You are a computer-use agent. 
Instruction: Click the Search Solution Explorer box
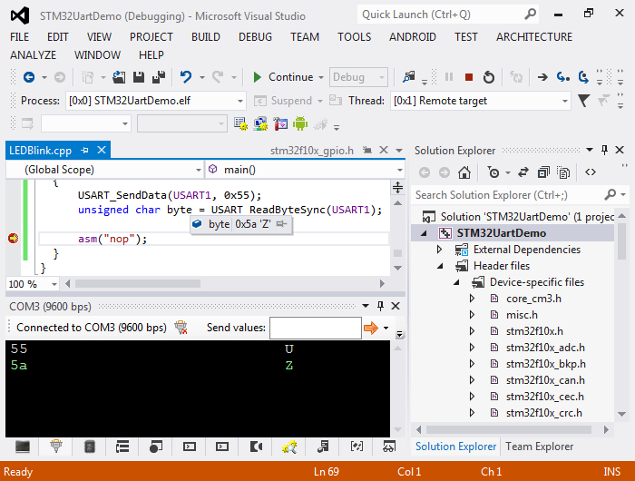508,195
